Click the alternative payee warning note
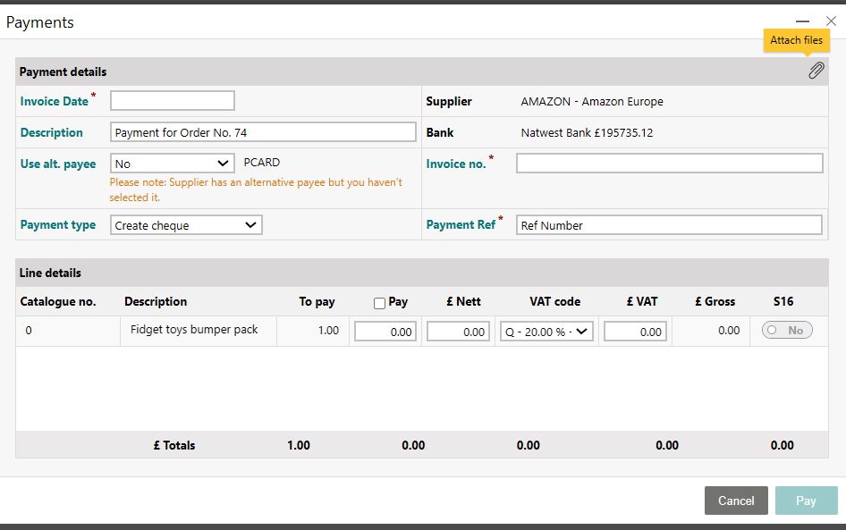846x530 pixels. coord(256,189)
